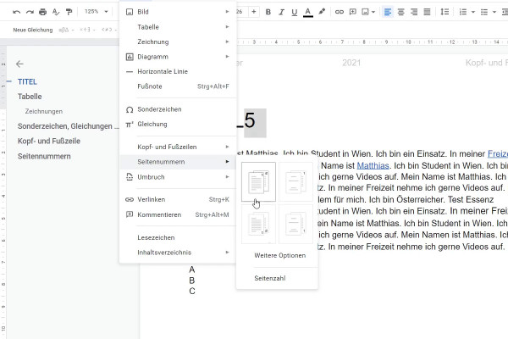Click Neue Gleichung button

(x=33, y=30)
